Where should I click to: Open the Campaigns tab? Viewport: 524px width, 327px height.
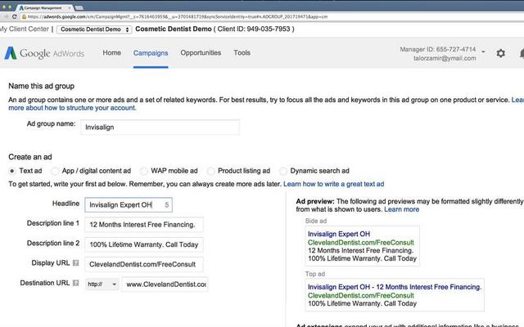click(151, 52)
